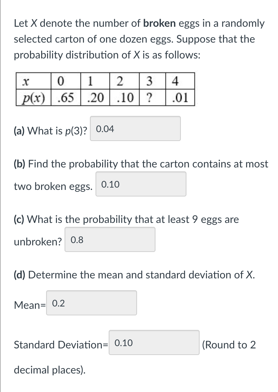Click the Standard Deviation input field
This screenshot has height=392, width=278.
[154, 343]
